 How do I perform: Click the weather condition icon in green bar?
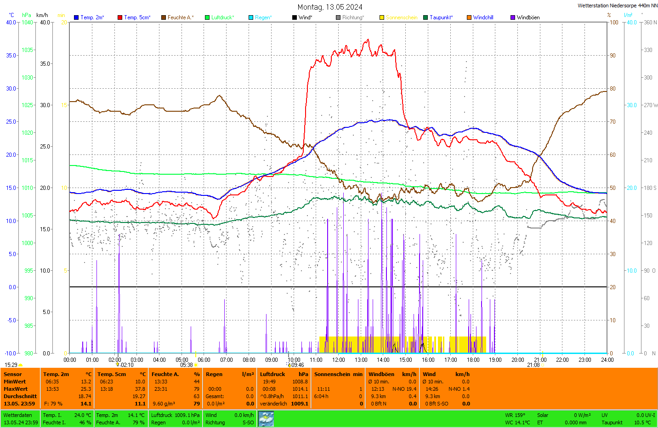266,419
